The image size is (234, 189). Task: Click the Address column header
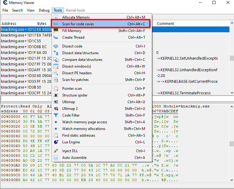tap(18, 23)
